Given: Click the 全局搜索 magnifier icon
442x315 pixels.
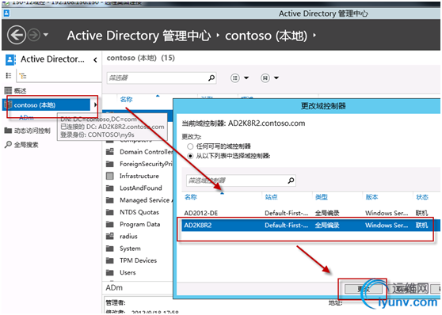Looking at the screenshot, I should pyautogui.click(x=8, y=144).
